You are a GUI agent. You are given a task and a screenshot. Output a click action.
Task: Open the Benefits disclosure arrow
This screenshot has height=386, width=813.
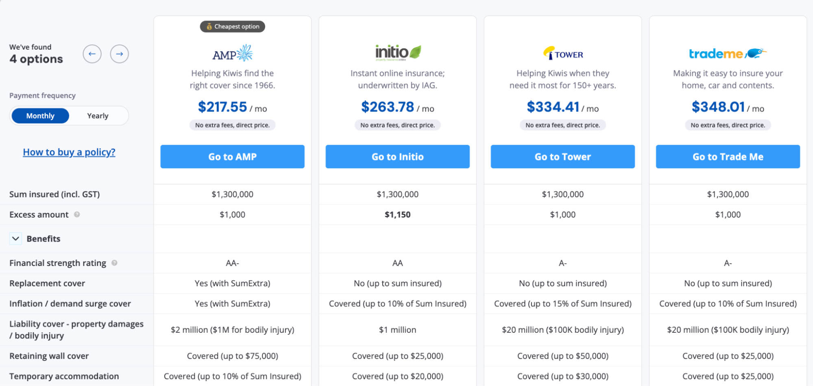point(15,239)
